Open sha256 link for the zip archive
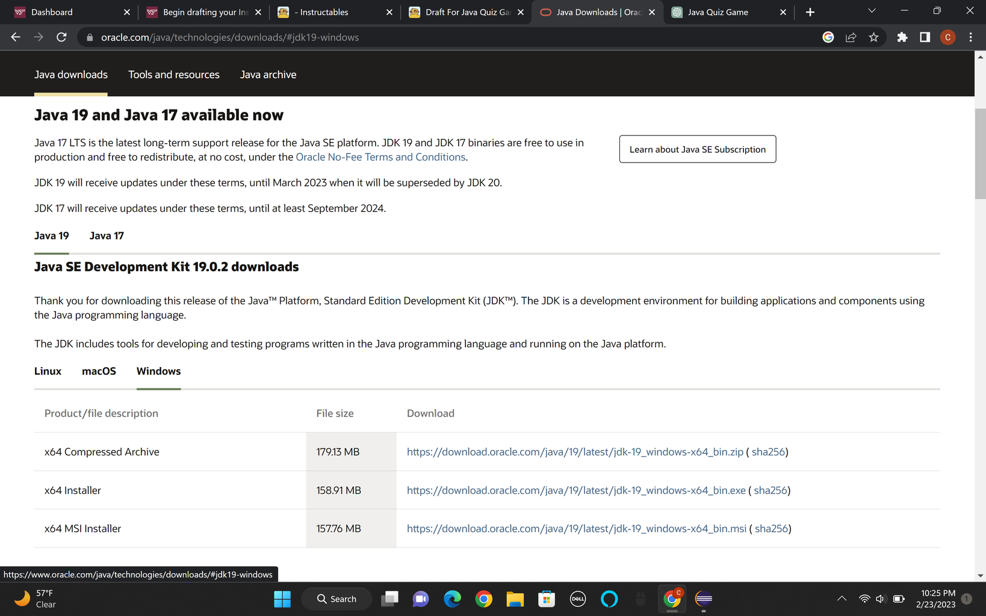 [x=768, y=452]
